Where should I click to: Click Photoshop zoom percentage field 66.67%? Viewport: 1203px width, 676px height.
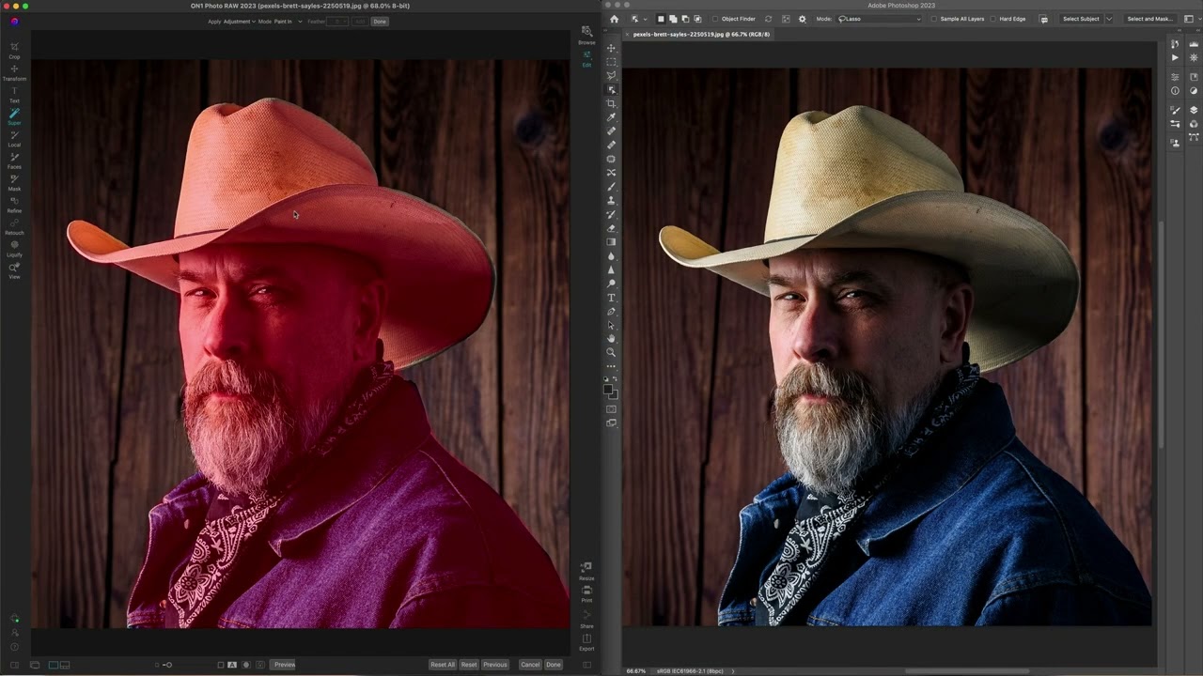(636, 670)
